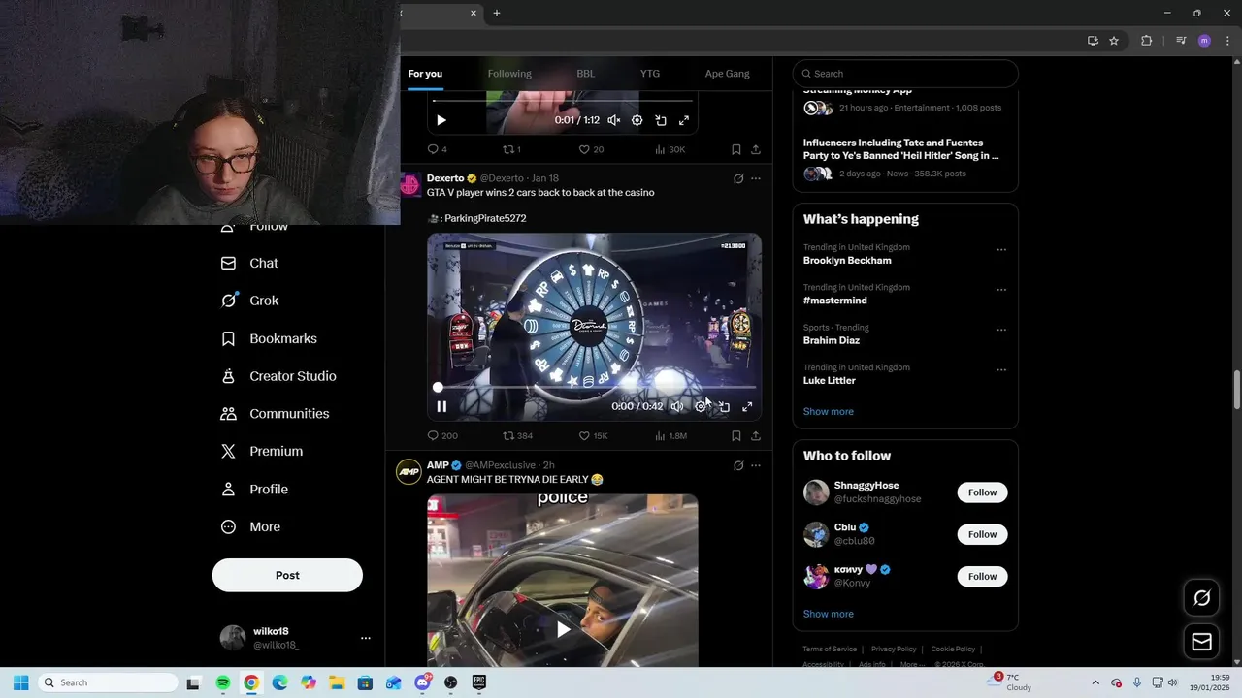Follow ShnaggyHose
The height and width of the screenshot is (698, 1242).
(982, 492)
